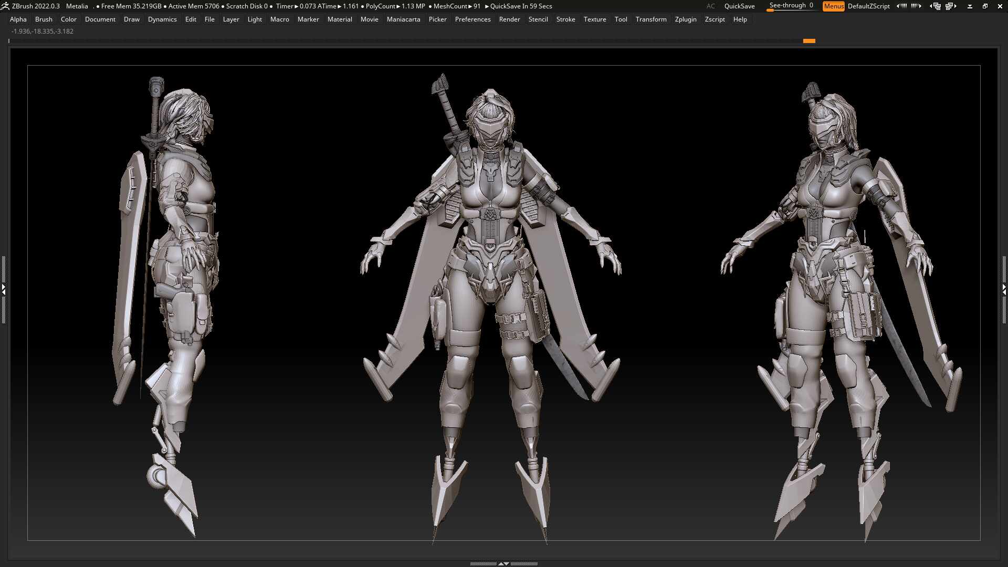Open the Render menu
Screen dimensions: 1008x567
509,19
